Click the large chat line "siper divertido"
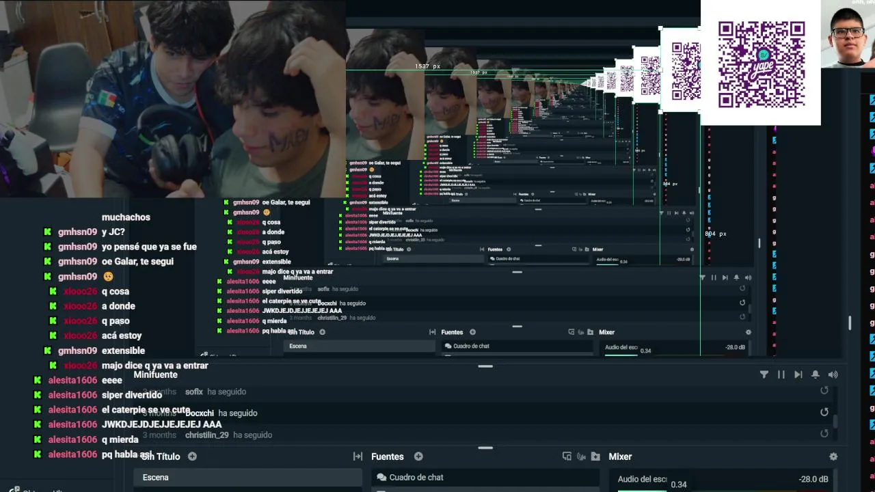This screenshot has height=492, width=875. 132,395
